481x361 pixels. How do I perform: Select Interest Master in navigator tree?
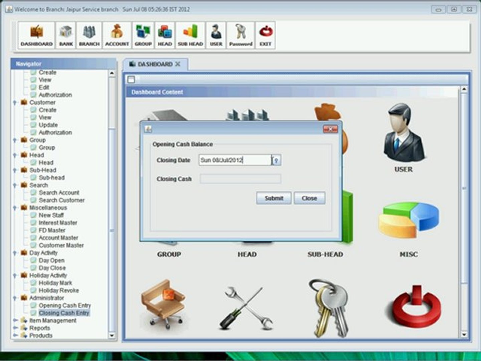coord(58,223)
